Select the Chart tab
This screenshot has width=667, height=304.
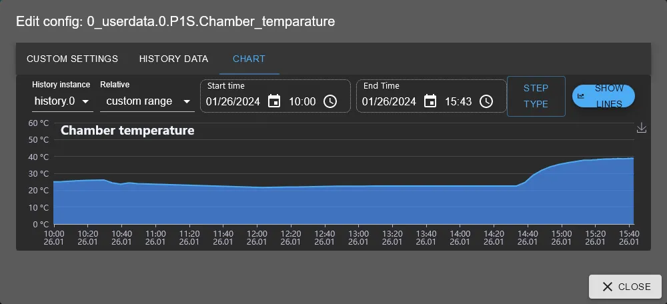pos(249,59)
